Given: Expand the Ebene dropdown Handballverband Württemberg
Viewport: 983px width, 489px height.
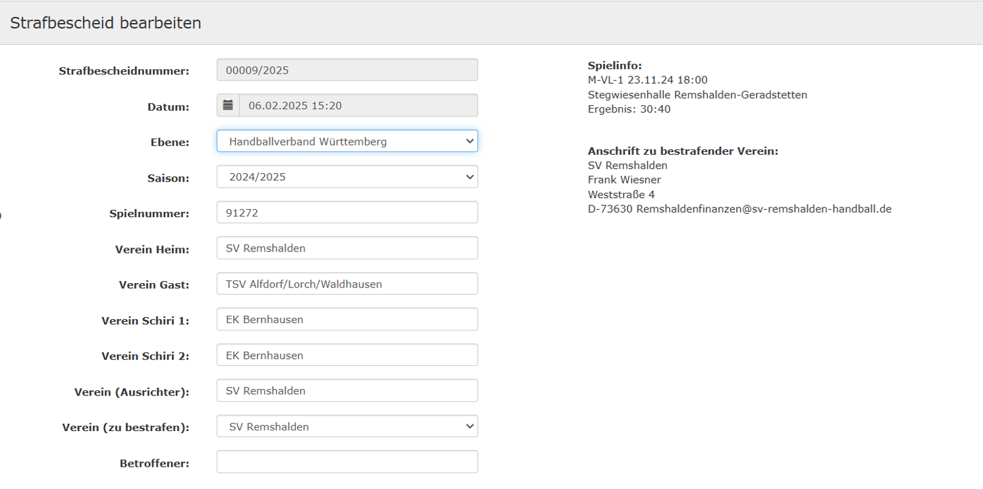Looking at the screenshot, I should point(347,141).
